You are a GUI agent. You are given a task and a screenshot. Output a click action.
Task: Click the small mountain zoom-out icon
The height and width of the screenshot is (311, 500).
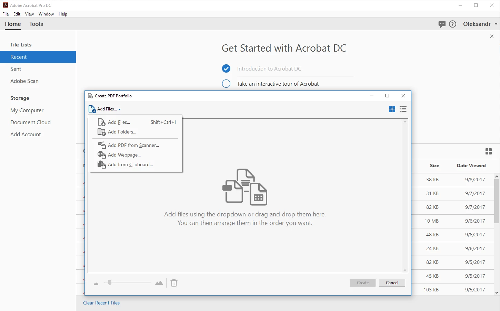[96, 283]
